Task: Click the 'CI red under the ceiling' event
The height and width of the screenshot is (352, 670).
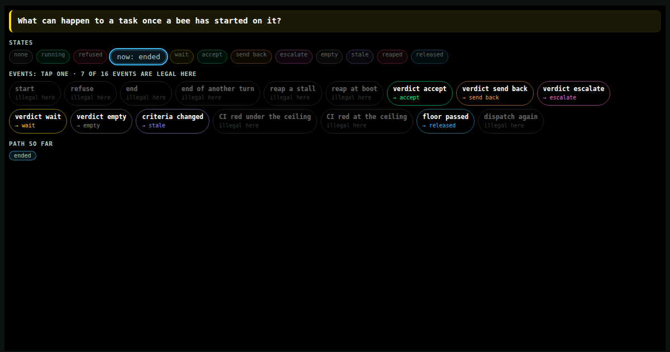Action: (265, 121)
